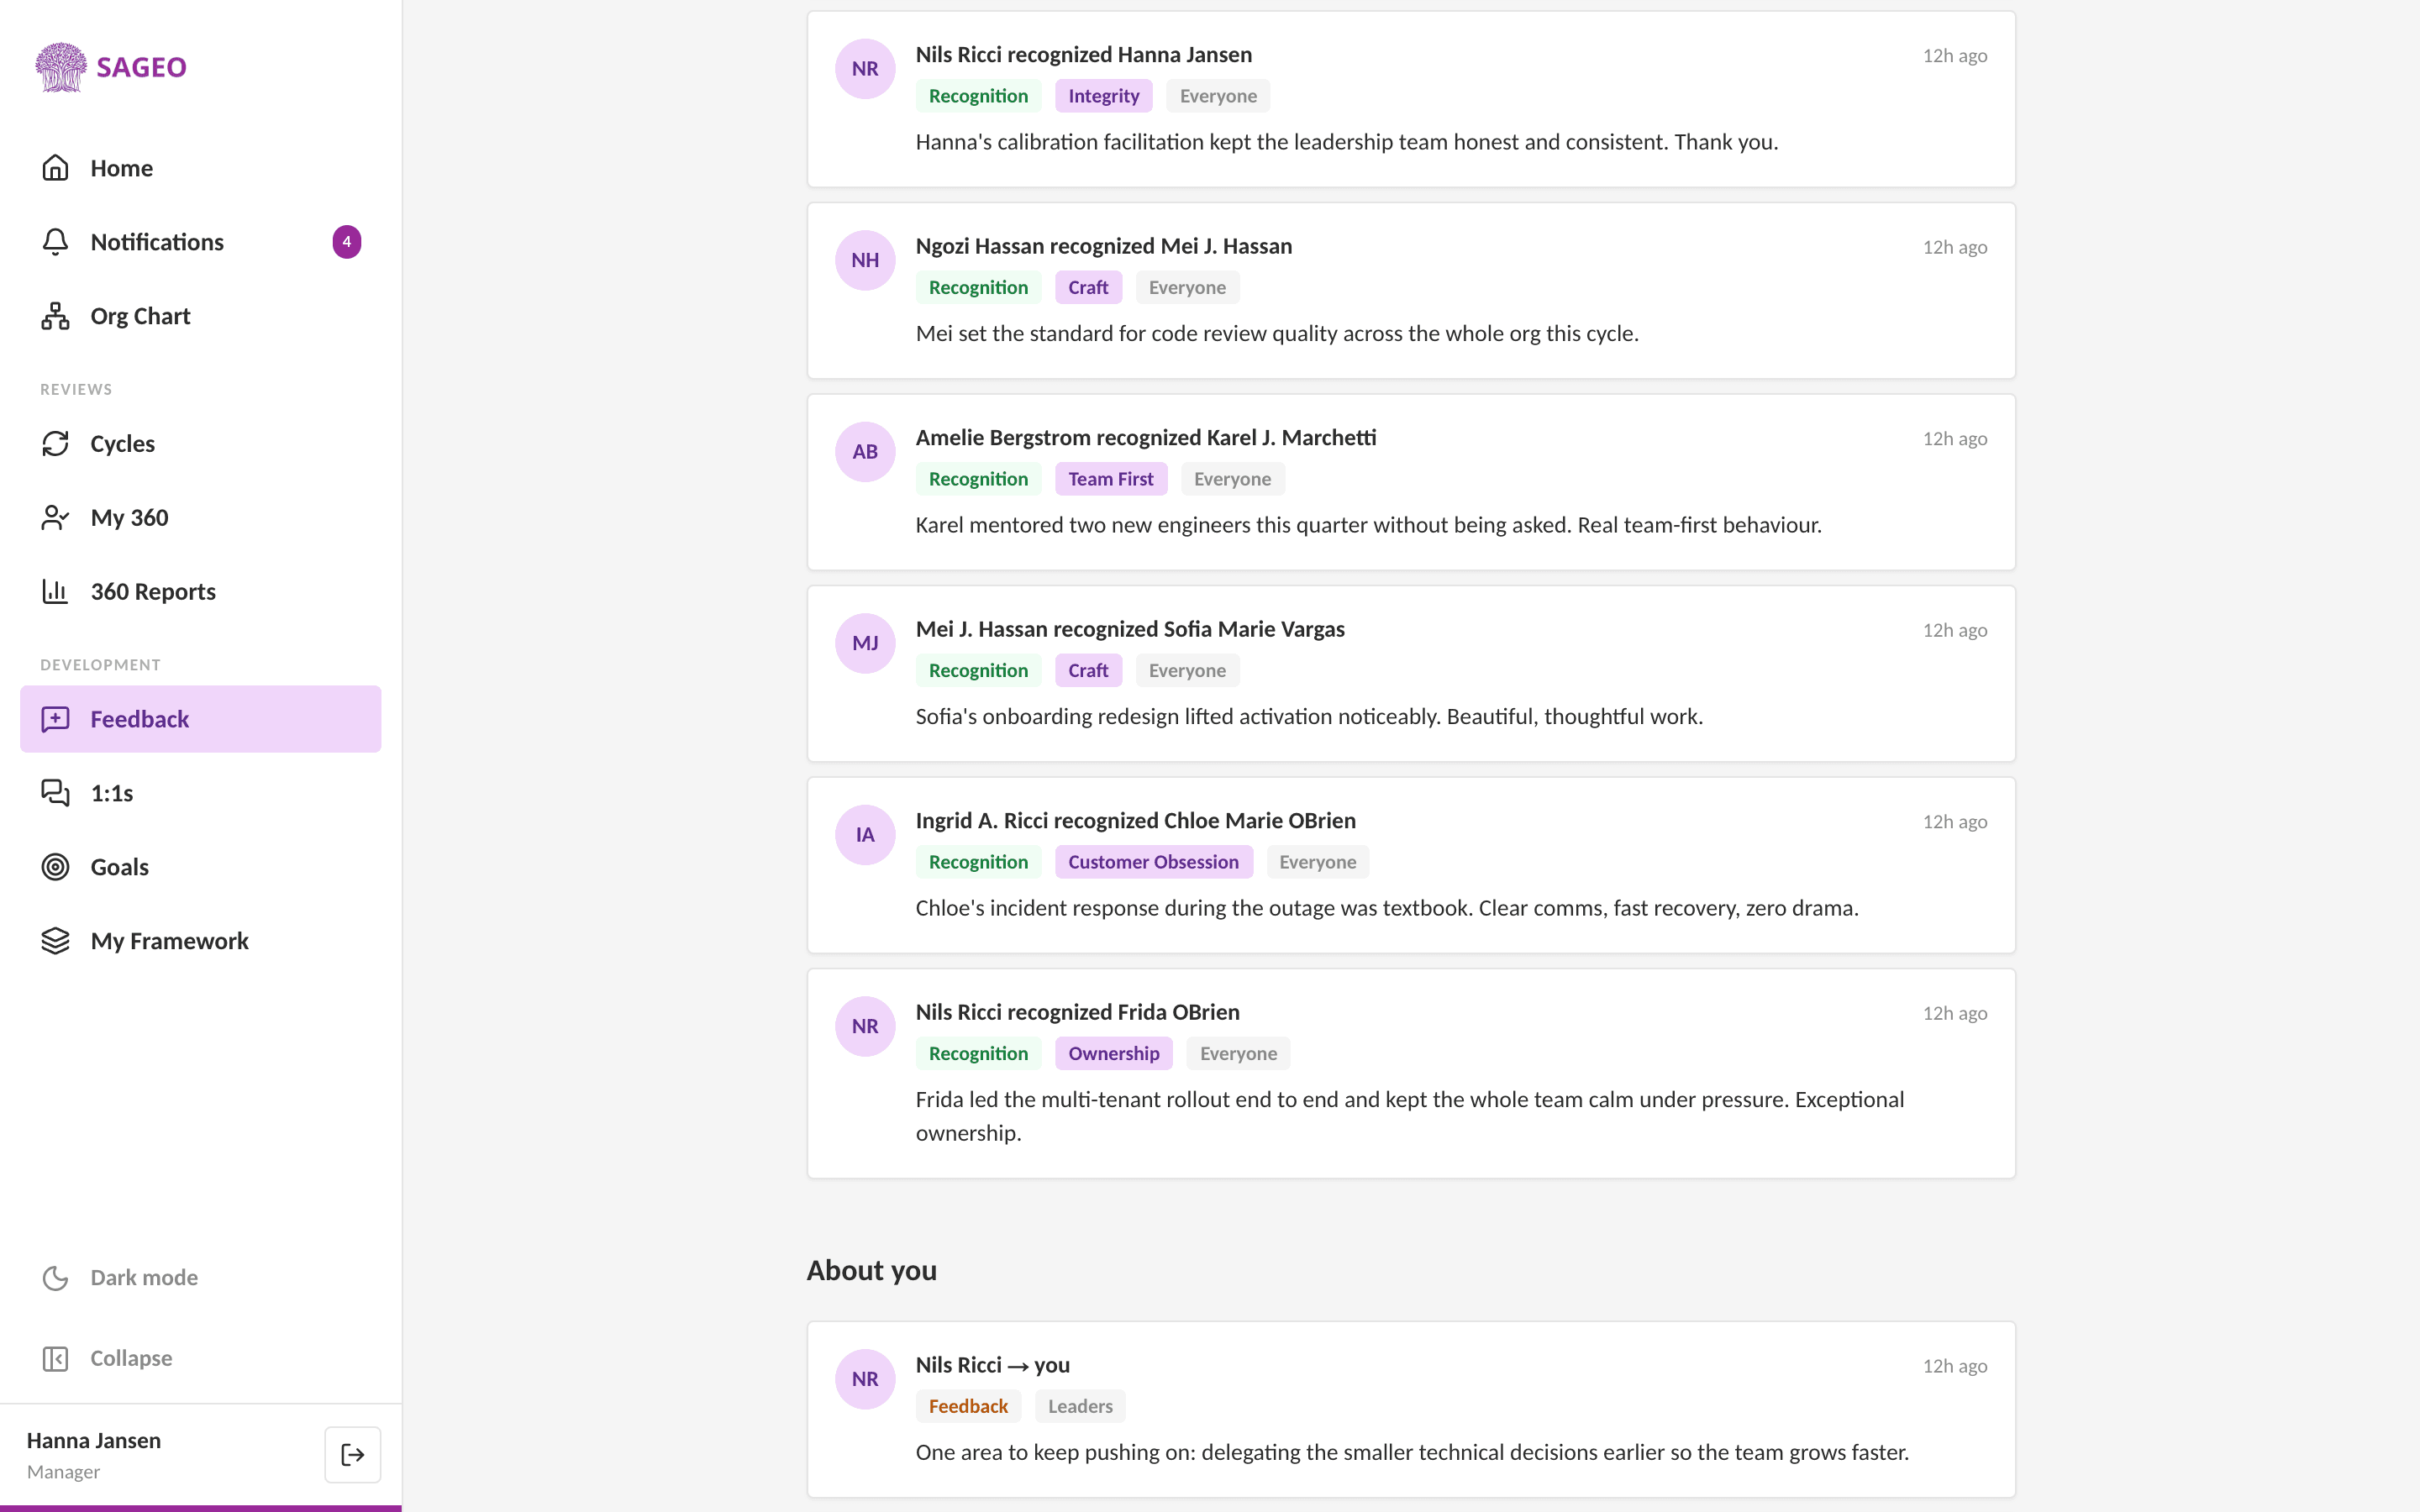2420x1512 pixels.
Task: Open the My Framework layers icon
Action: [x=55, y=941]
